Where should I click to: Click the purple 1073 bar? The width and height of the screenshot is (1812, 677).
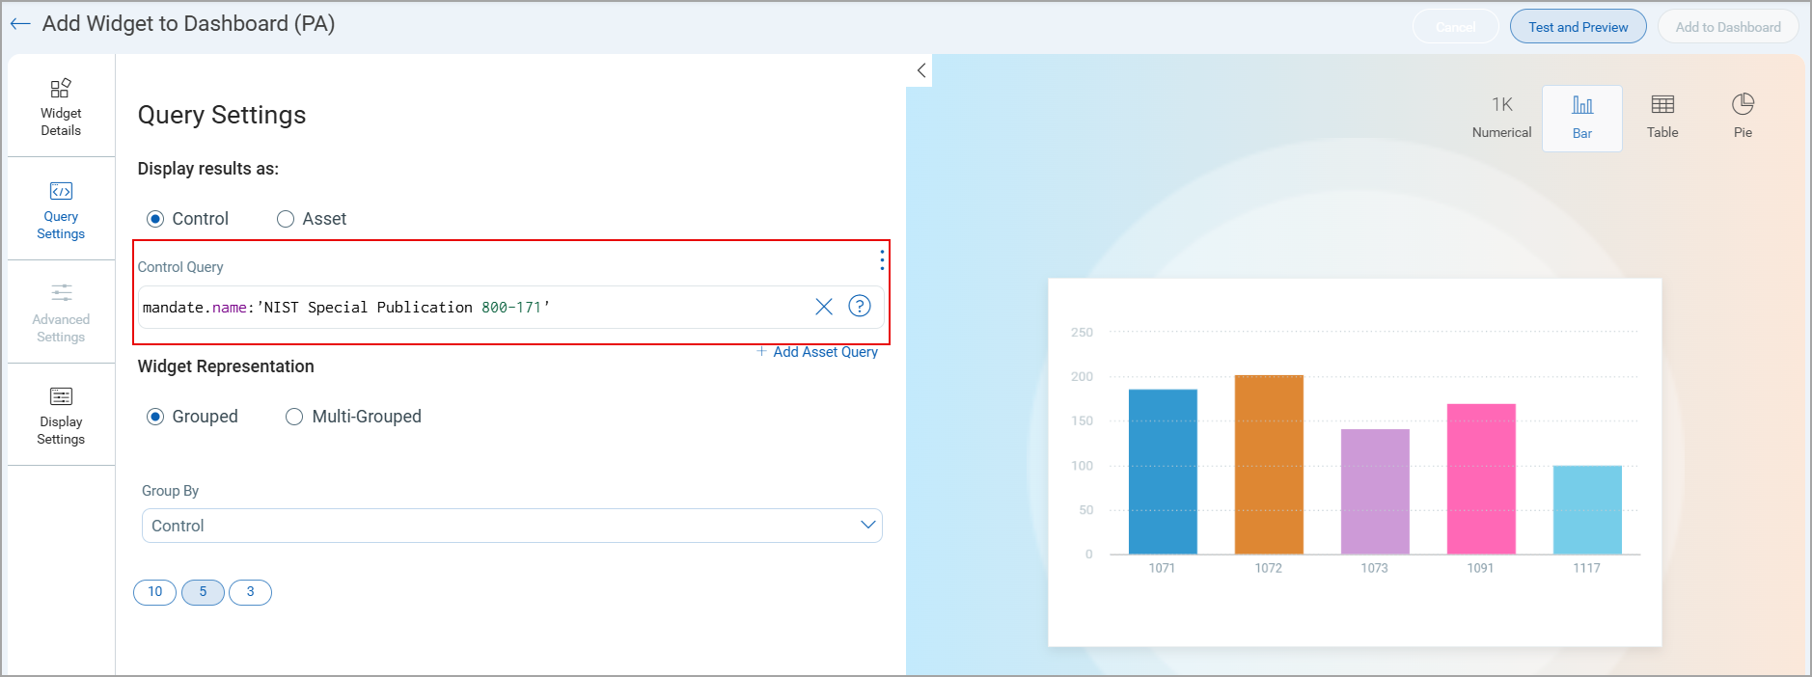point(1375,492)
